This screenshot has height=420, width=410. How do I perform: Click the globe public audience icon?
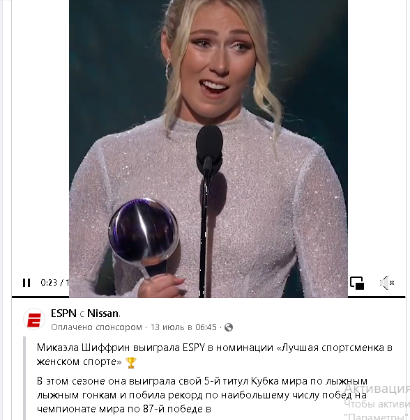point(229,327)
